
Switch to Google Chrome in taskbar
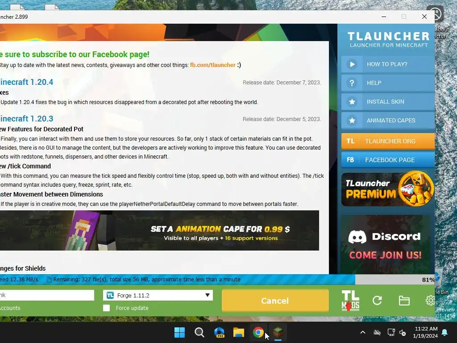coord(258,332)
